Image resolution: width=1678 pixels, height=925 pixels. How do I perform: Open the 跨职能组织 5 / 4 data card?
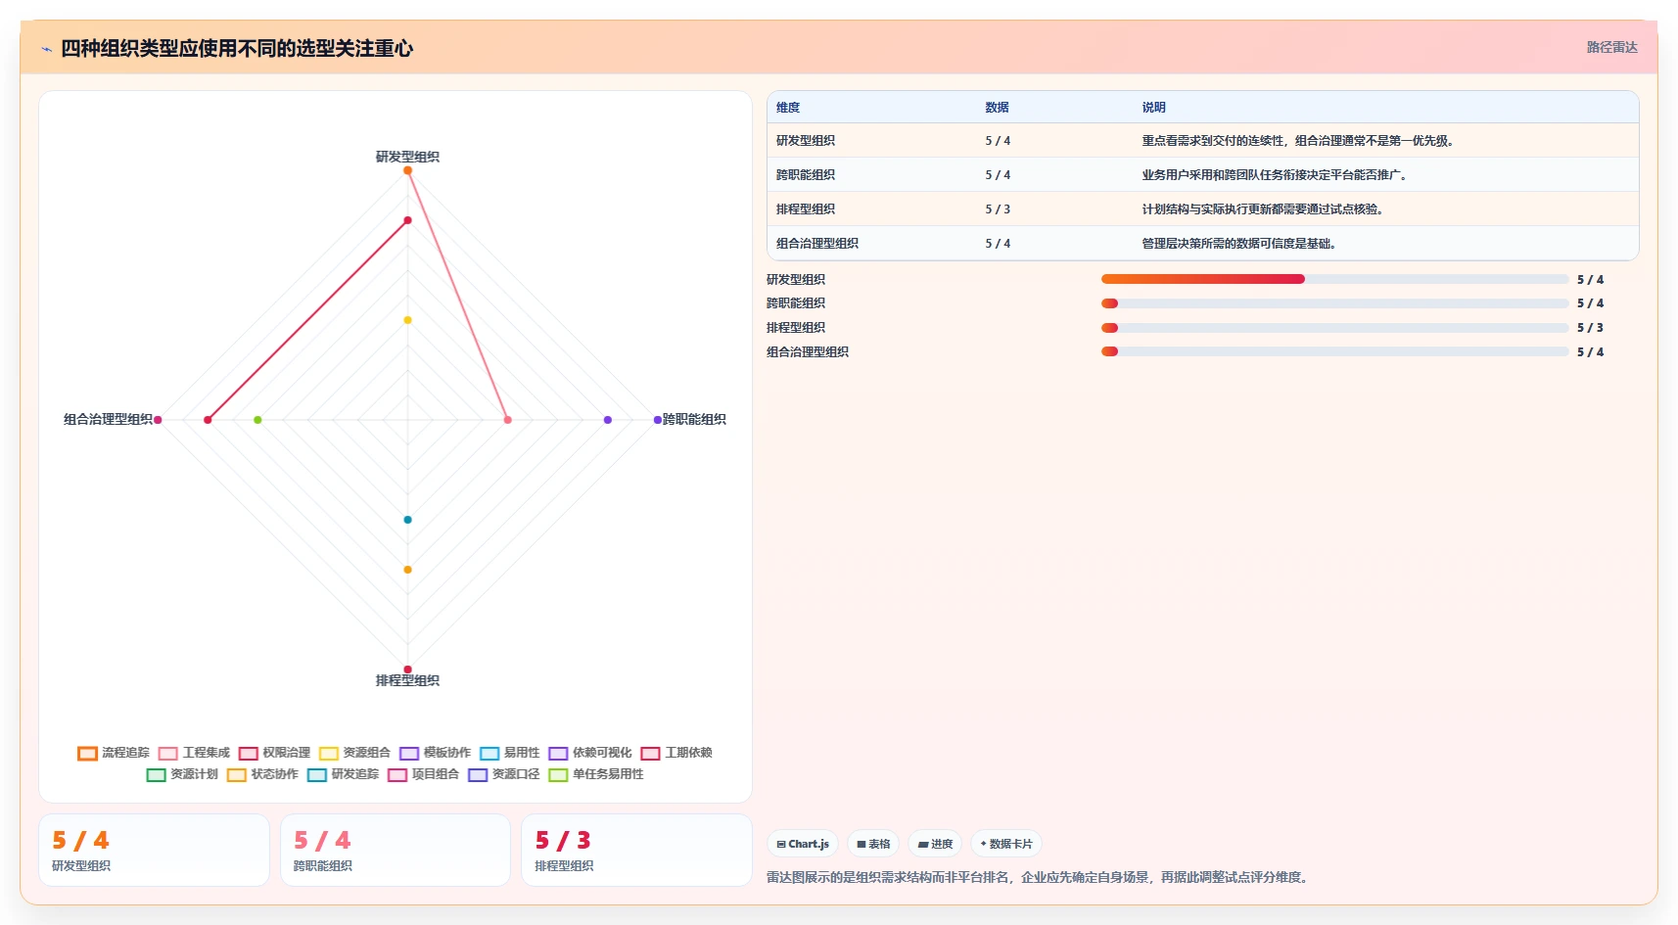[x=396, y=851]
